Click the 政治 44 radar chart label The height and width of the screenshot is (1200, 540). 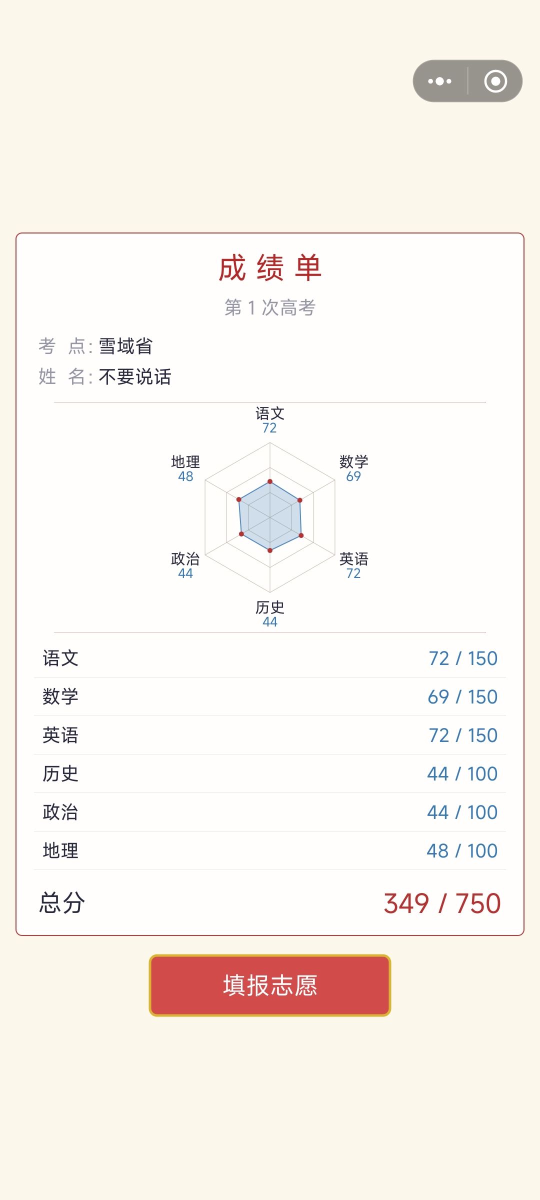click(x=185, y=565)
